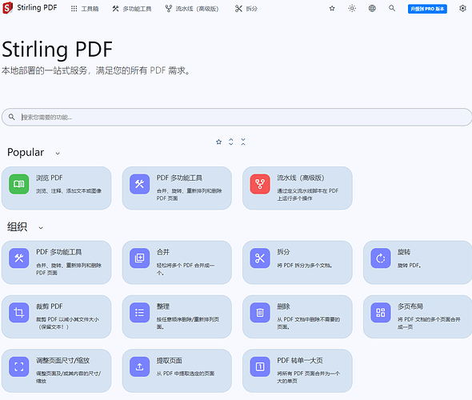Viewport: 472px width, 400px height.
Task: Open settings via the gear icon
Action: pyautogui.click(x=462, y=9)
